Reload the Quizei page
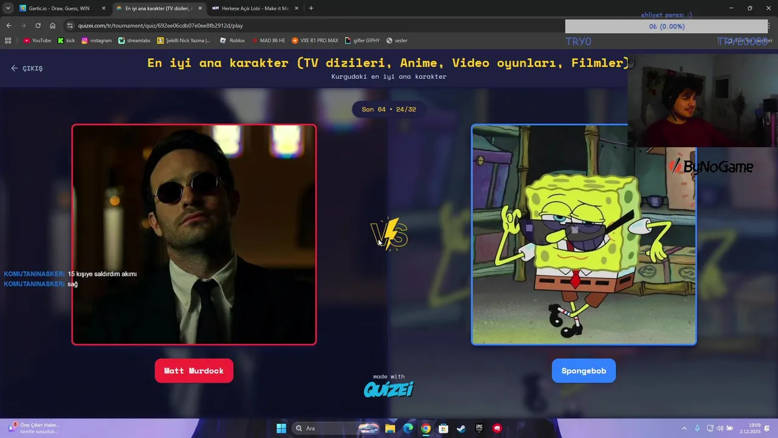778x438 pixels. pos(38,26)
